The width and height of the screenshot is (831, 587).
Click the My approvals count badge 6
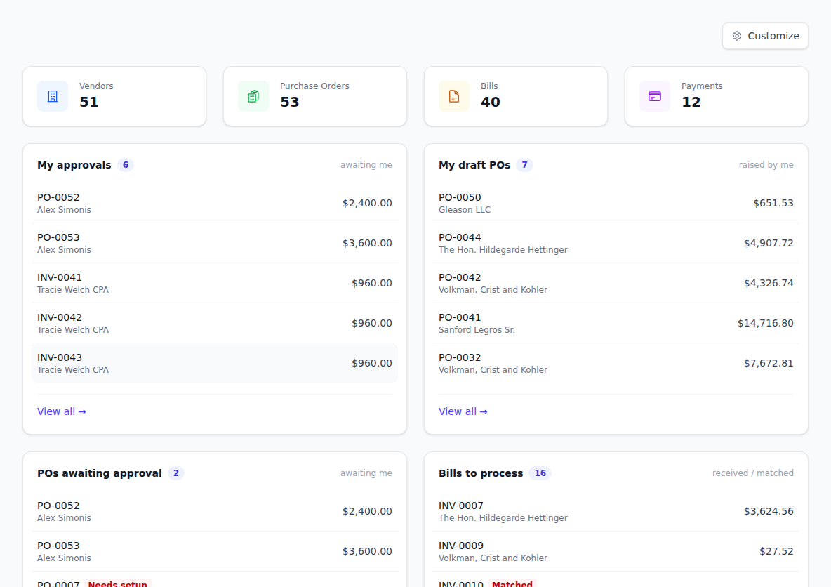click(126, 165)
